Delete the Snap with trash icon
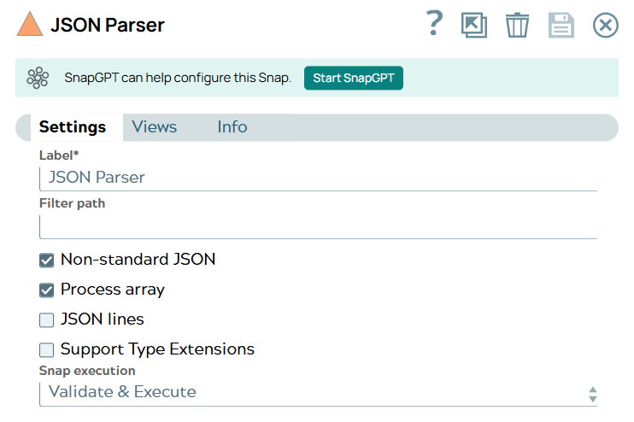634x422 pixels. [x=517, y=25]
